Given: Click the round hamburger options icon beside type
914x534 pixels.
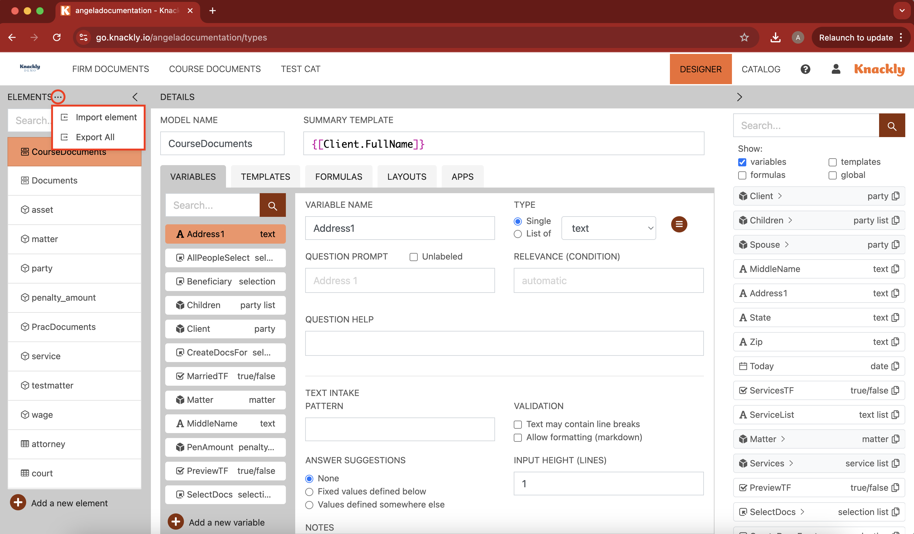Looking at the screenshot, I should 679,224.
